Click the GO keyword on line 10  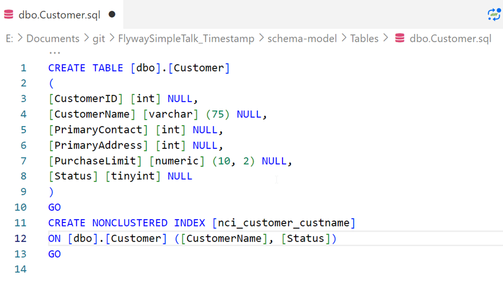click(x=55, y=207)
